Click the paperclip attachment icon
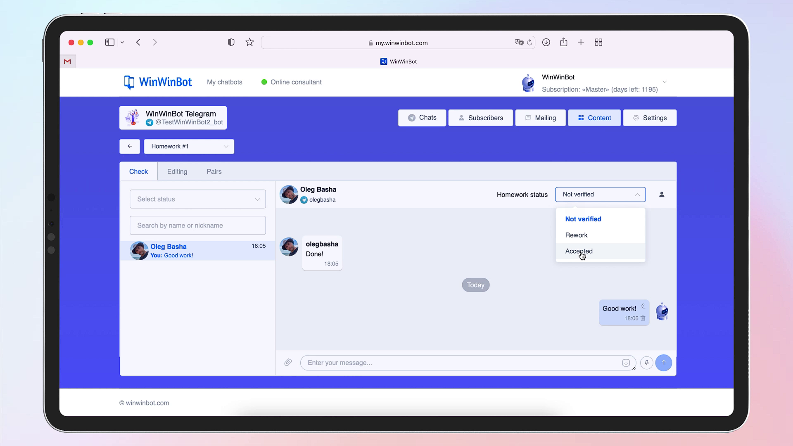The width and height of the screenshot is (793, 446). click(288, 362)
